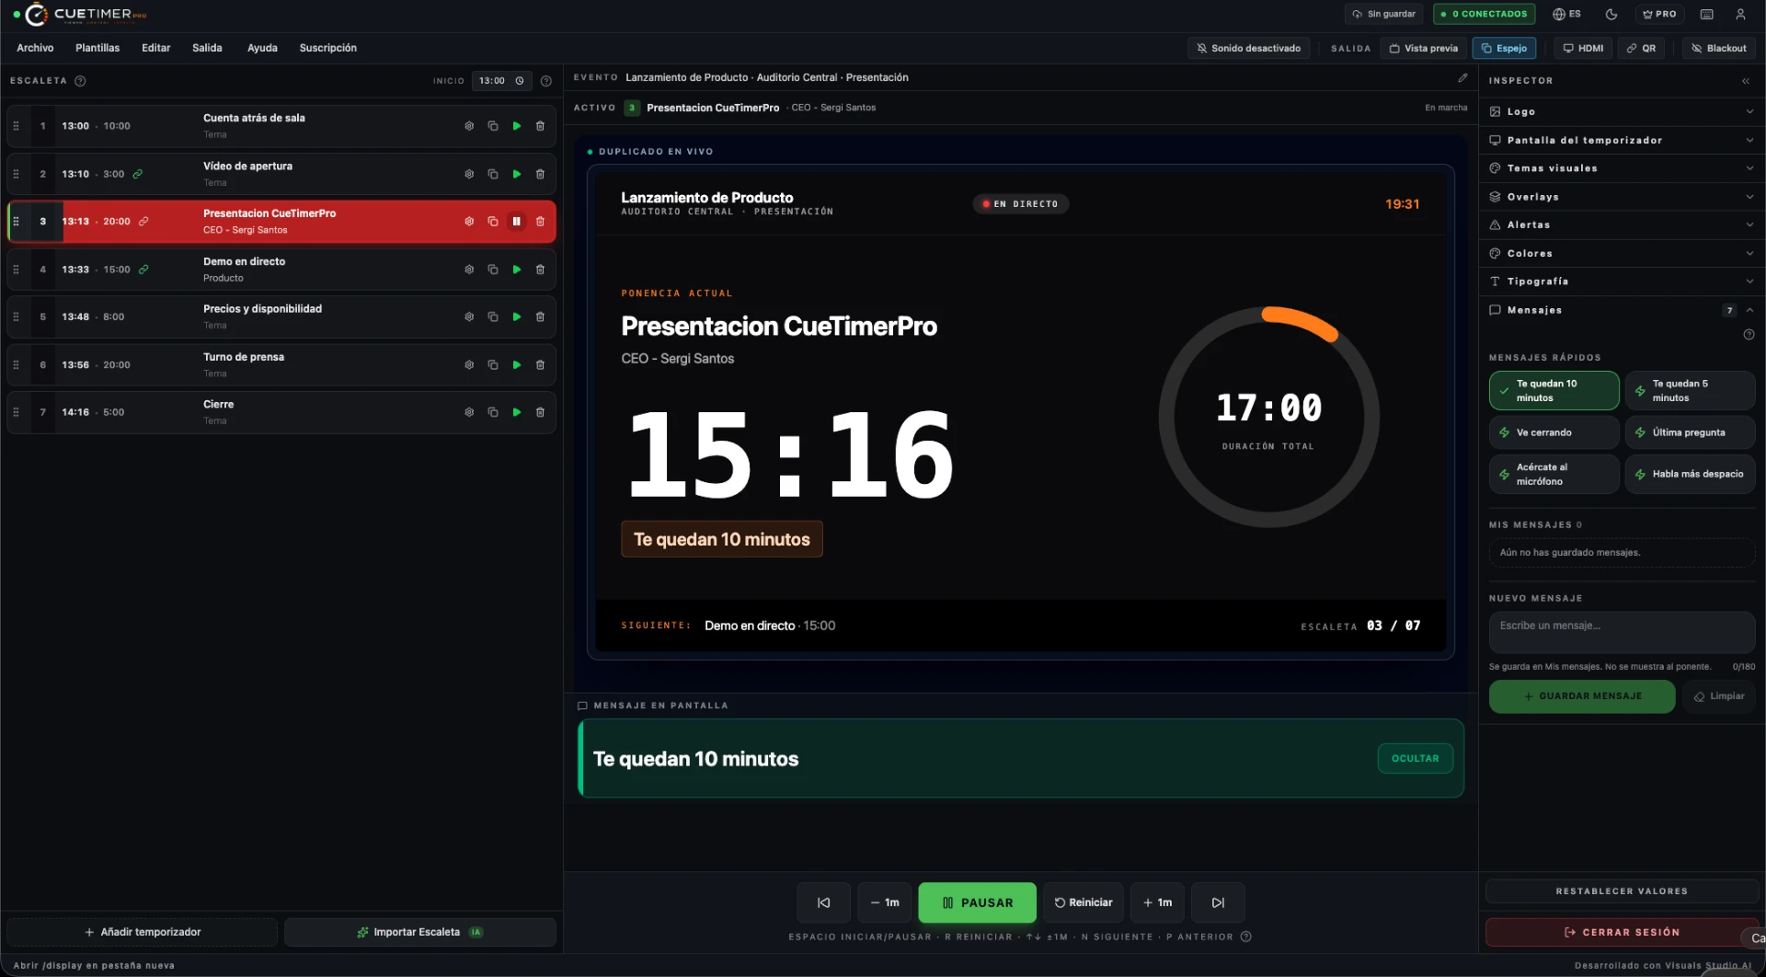Toggle quick message Te quedan 10 minutos
This screenshot has height=977, width=1766.
pos(1554,391)
